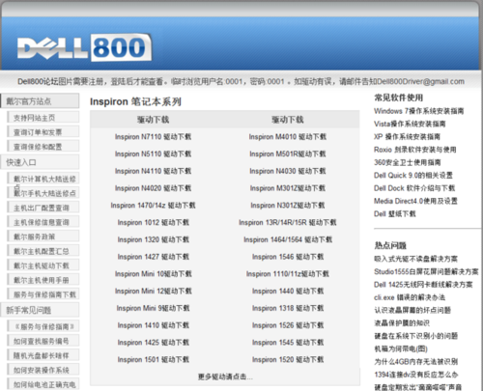Open Inspiron 1526 driver download link
483x391 pixels.
pos(288,325)
